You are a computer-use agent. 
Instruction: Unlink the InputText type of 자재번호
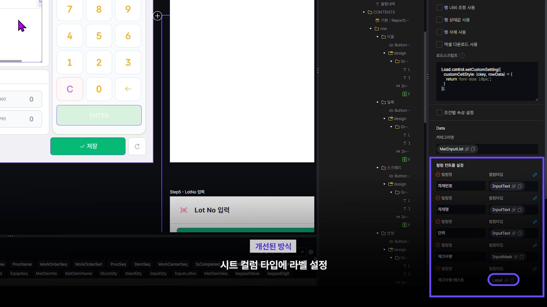514,186
